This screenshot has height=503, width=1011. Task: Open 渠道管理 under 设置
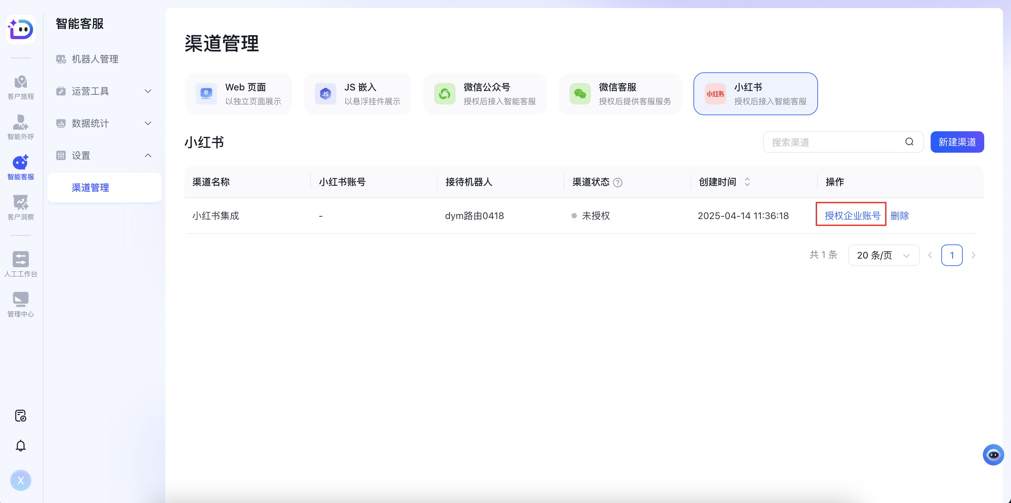coord(90,188)
